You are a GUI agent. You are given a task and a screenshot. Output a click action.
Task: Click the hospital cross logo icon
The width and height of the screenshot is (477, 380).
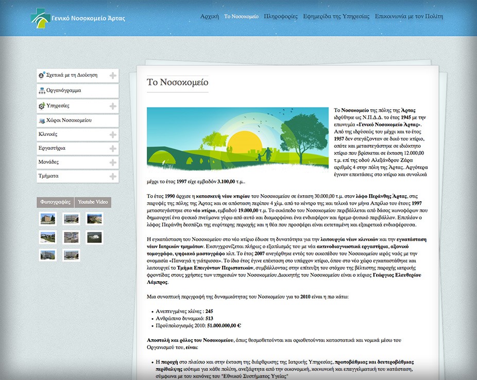pos(41,18)
